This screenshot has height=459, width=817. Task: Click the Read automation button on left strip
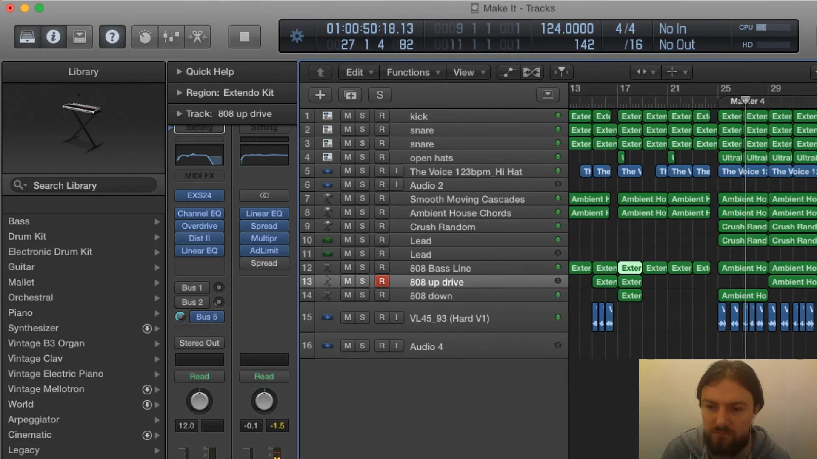point(199,377)
